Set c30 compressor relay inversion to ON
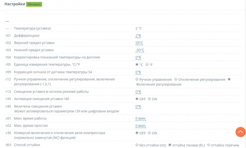This screenshot has width=246, height=148. pos(149,133)
